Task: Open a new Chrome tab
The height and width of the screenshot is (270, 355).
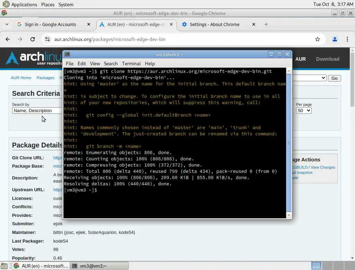Action: click(266, 24)
